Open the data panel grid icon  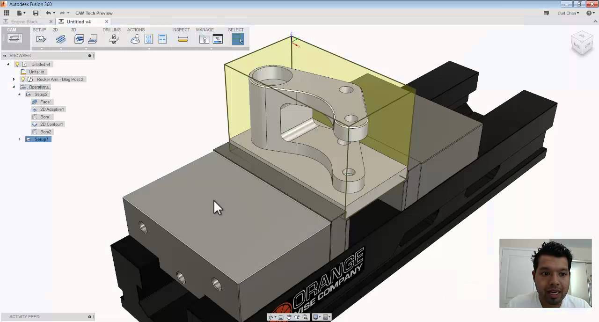point(6,13)
